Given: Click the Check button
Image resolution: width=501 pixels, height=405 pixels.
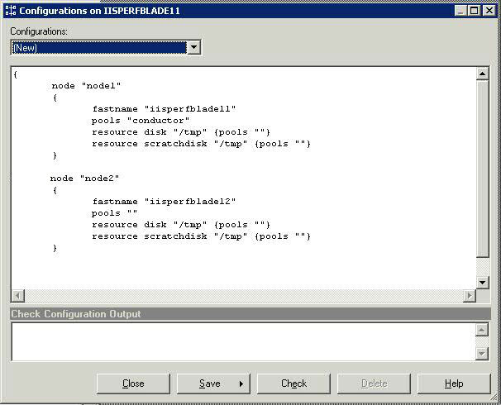Looking at the screenshot, I should click(293, 384).
